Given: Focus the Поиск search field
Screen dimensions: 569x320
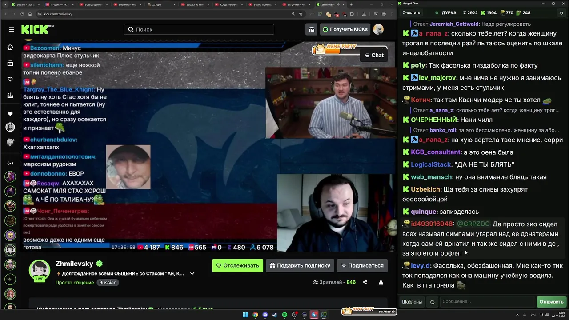Looking at the screenshot, I should 199,29.
